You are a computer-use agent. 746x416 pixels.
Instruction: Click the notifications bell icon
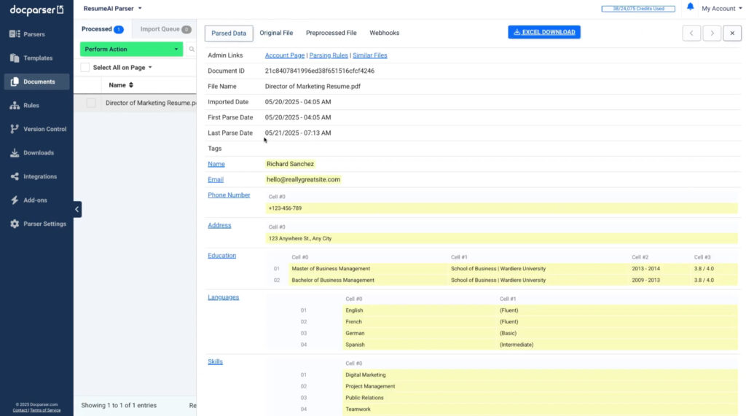coord(690,7)
